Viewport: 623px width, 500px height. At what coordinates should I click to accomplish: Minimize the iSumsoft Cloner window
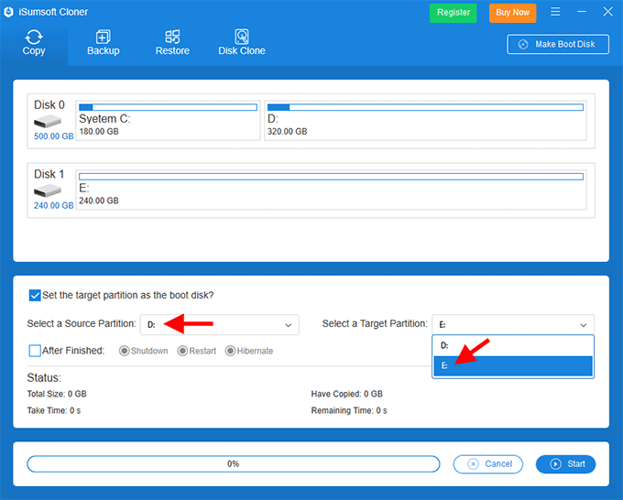pyautogui.click(x=582, y=12)
